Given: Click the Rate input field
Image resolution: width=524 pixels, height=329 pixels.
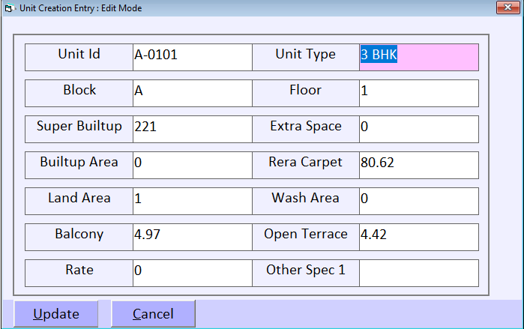Looking at the screenshot, I should click(193, 274).
